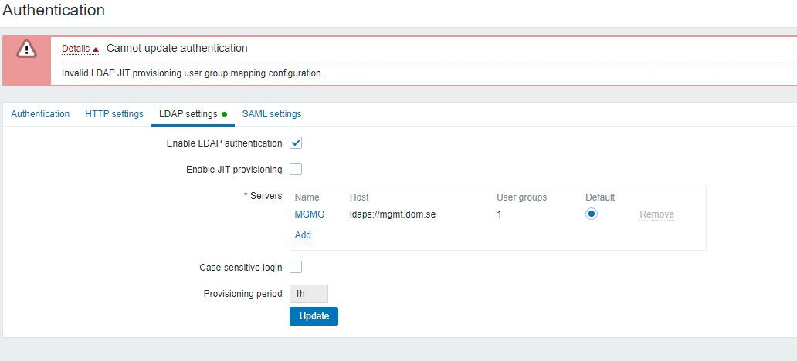Collapse the Details red arrow

[x=96, y=49]
